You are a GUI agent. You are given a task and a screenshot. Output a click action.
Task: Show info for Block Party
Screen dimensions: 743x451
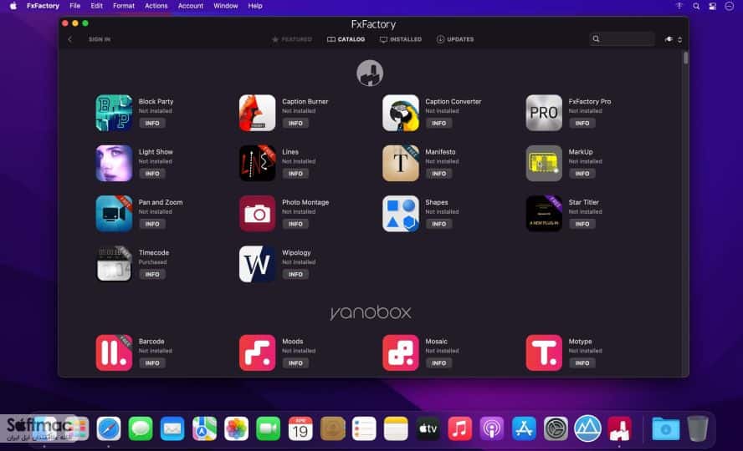152,123
